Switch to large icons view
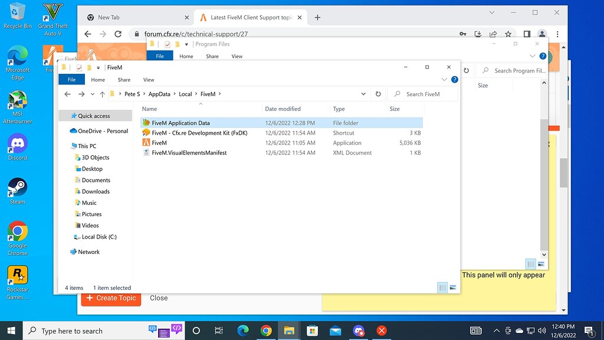This screenshot has width=604, height=340. click(x=453, y=287)
